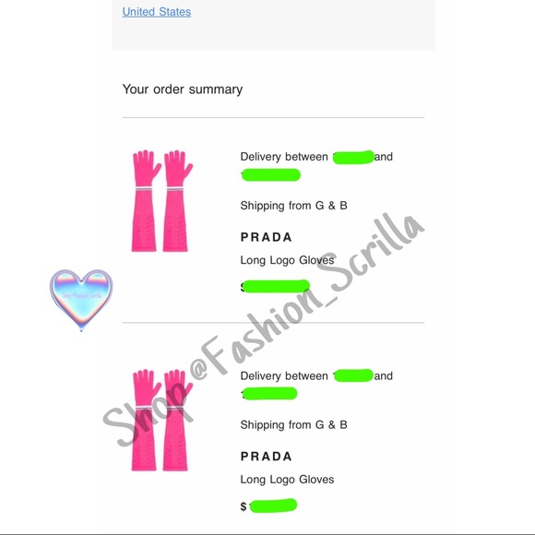Click the second PRADA brand name
This screenshot has width=535, height=535.
[x=267, y=457]
